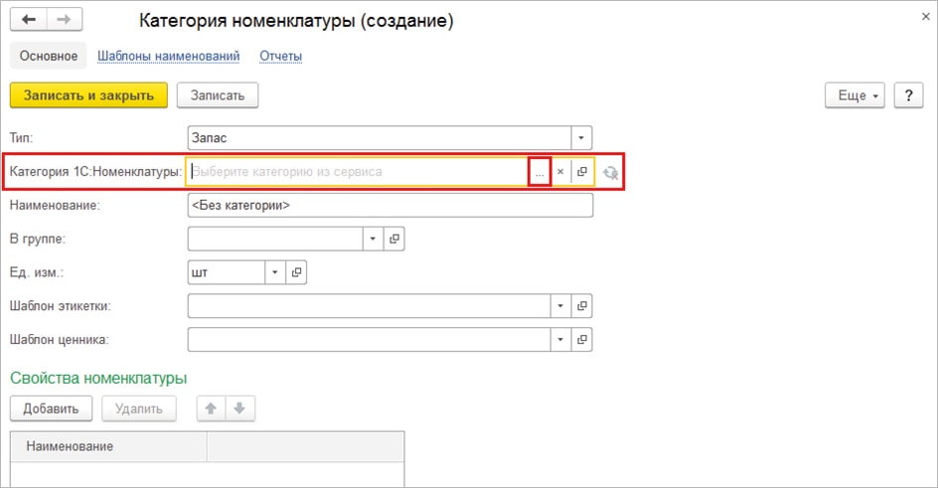Click into the Наименование text field
The image size is (938, 488).
[x=390, y=205]
